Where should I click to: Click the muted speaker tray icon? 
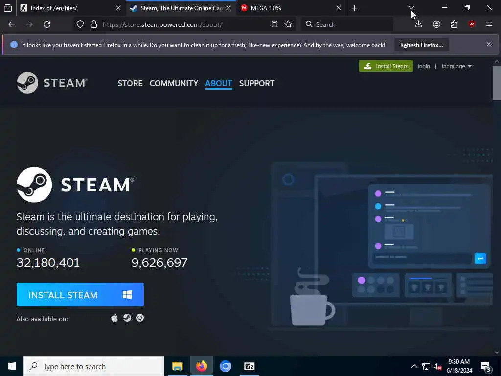pos(437,366)
